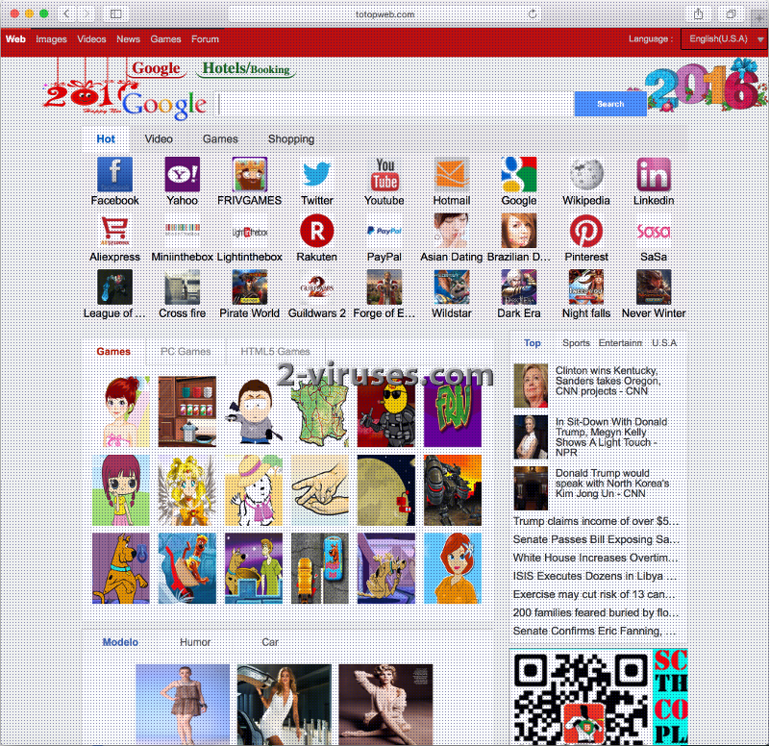Open the green FRIV logo game thumbnail
This screenshot has height=746, width=769.
pyautogui.click(x=453, y=411)
